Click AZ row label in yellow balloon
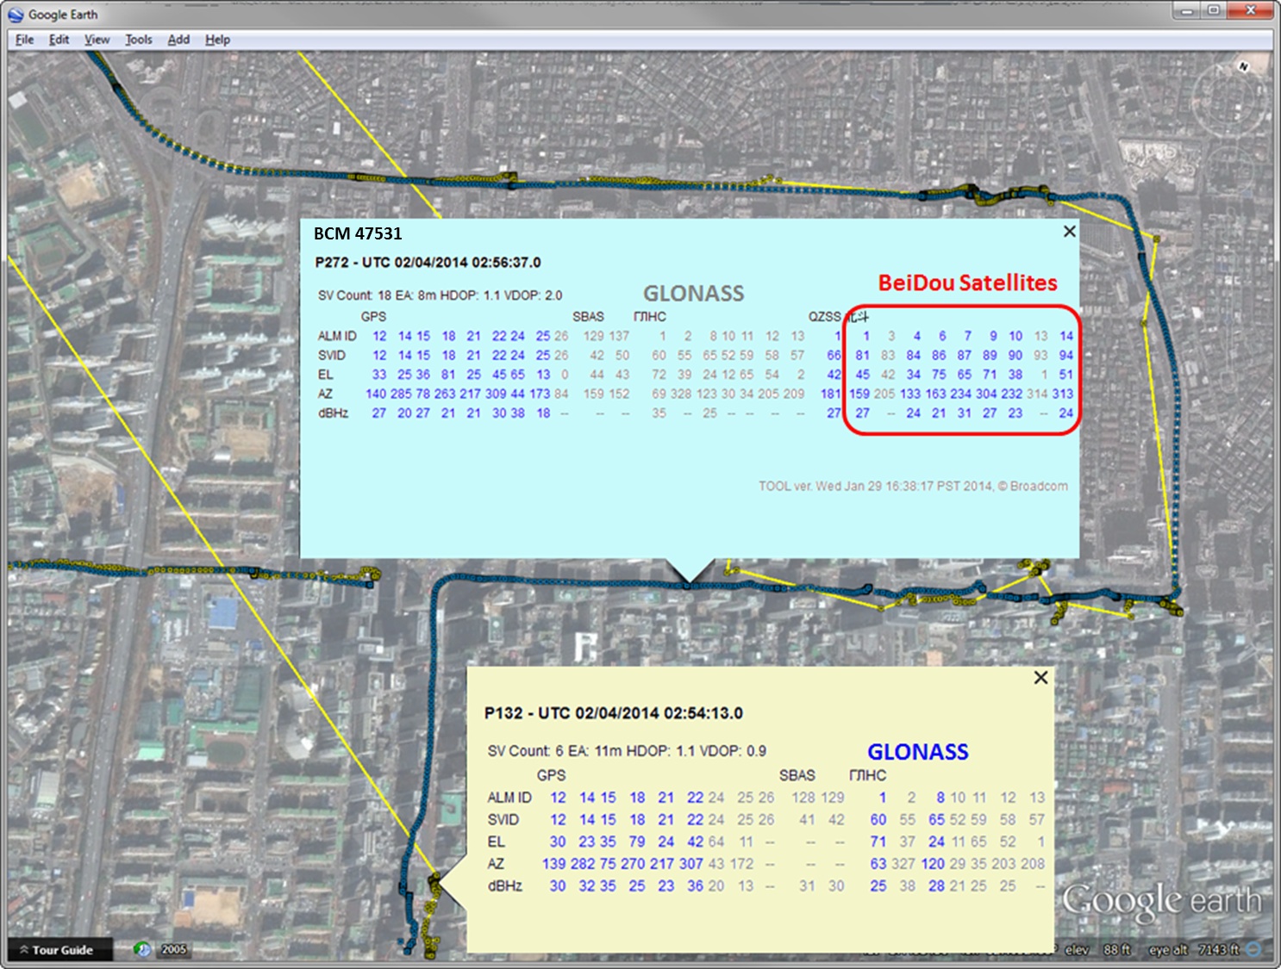The height and width of the screenshot is (969, 1281). pos(497,864)
